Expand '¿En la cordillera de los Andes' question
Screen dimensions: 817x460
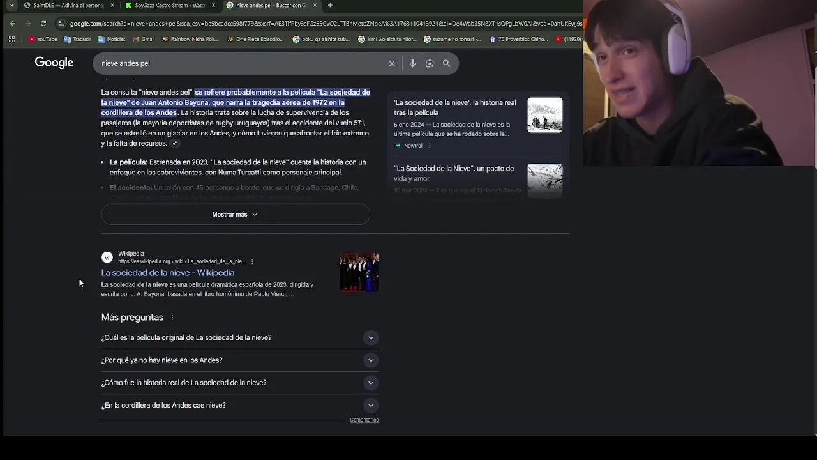click(x=240, y=405)
